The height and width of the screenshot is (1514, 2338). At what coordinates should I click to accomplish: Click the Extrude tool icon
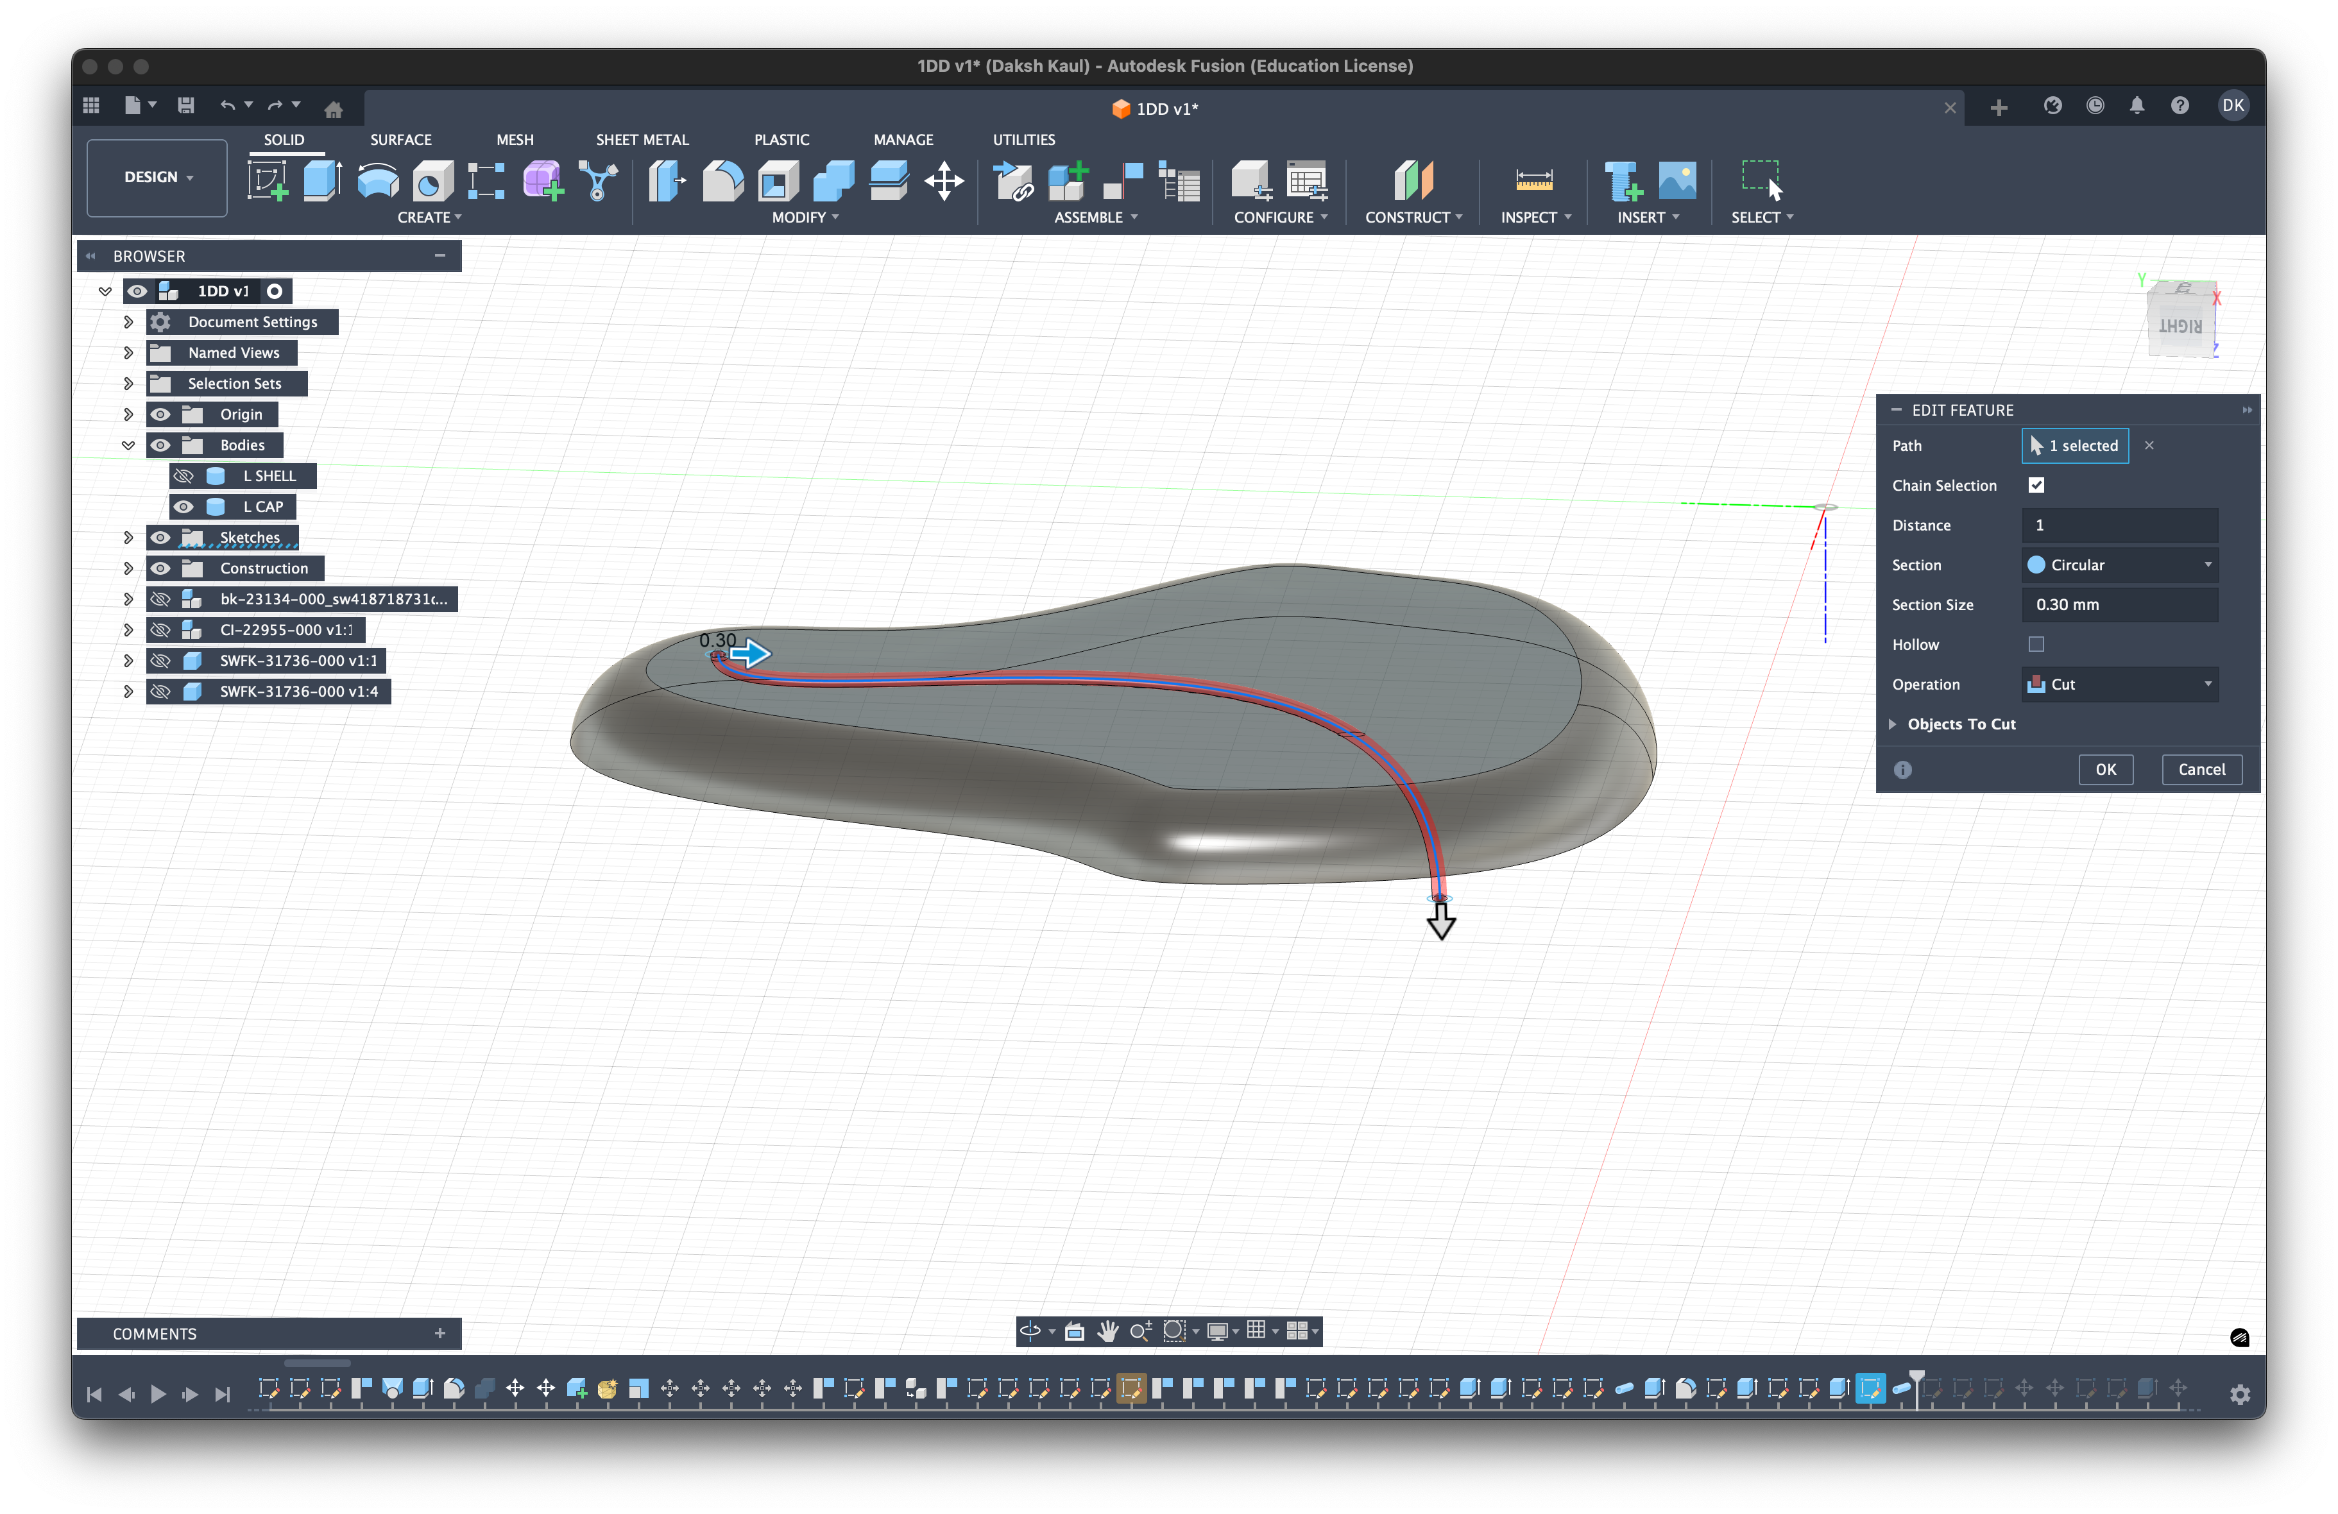click(x=321, y=181)
